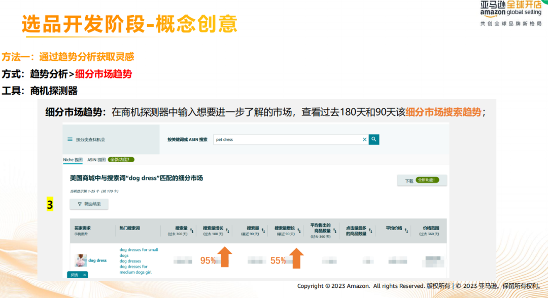Sort by search volume growth 180 days

227,231
